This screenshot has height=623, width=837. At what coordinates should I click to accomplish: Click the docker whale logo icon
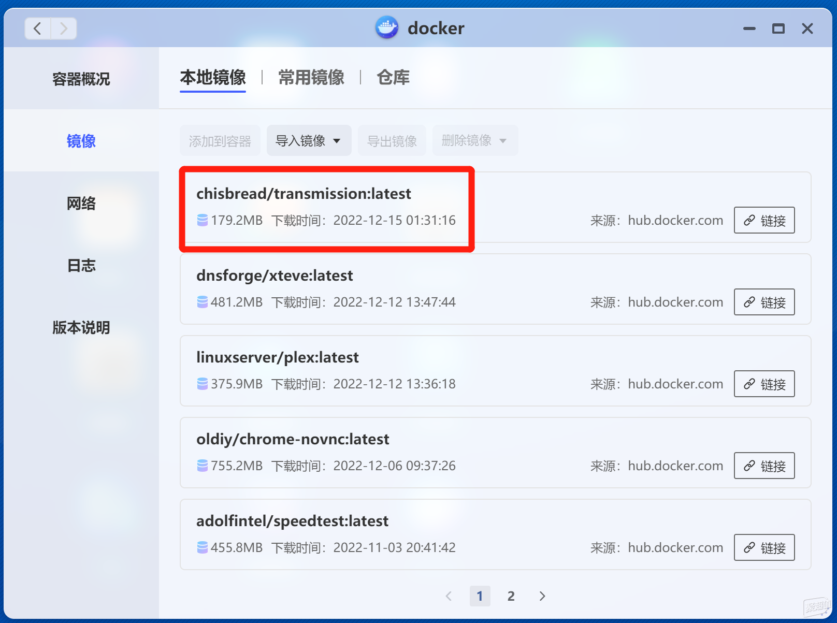387,28
